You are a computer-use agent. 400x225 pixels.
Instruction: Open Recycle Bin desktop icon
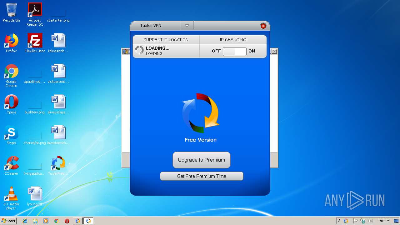[11, 13]
